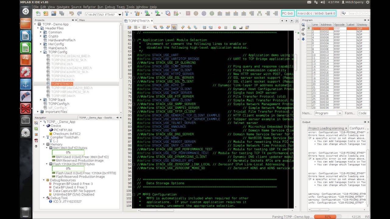Click the stop macro recording square icon
The image size is (390, 219).
pyautogui.click(x=226, y=27)
